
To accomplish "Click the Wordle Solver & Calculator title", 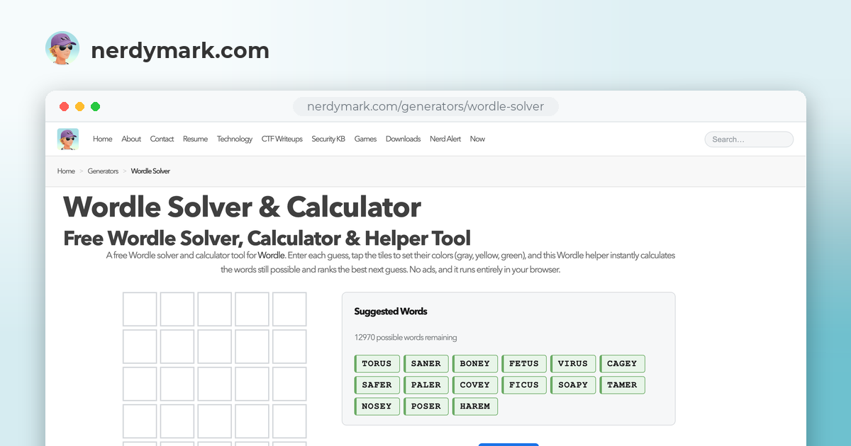I will pyautogui.click(x=242, y=207).
